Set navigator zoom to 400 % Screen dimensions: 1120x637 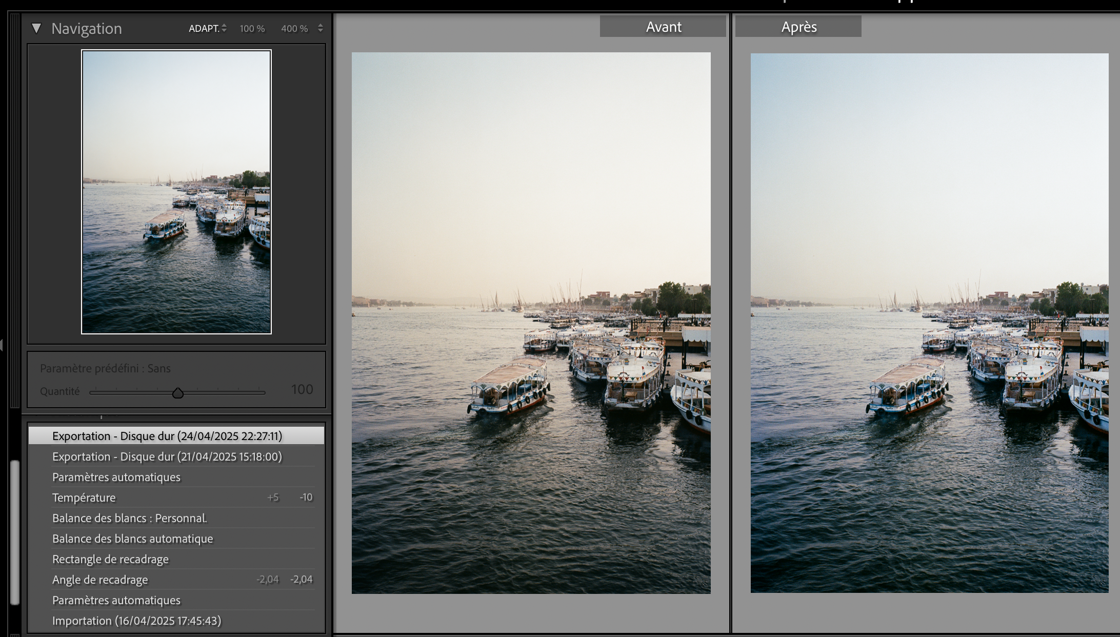click(294, 29)
